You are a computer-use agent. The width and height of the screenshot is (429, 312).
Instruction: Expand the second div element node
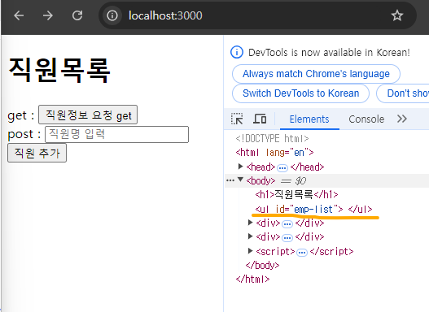pos(250,236)
